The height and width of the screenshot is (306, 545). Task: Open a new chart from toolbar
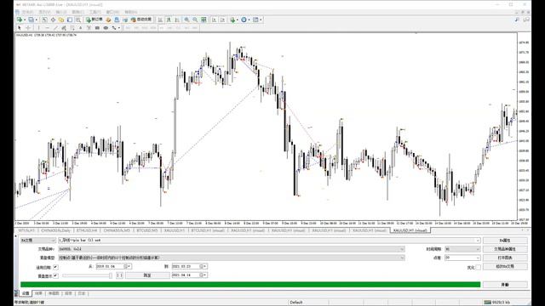click(x=20, y=20)
